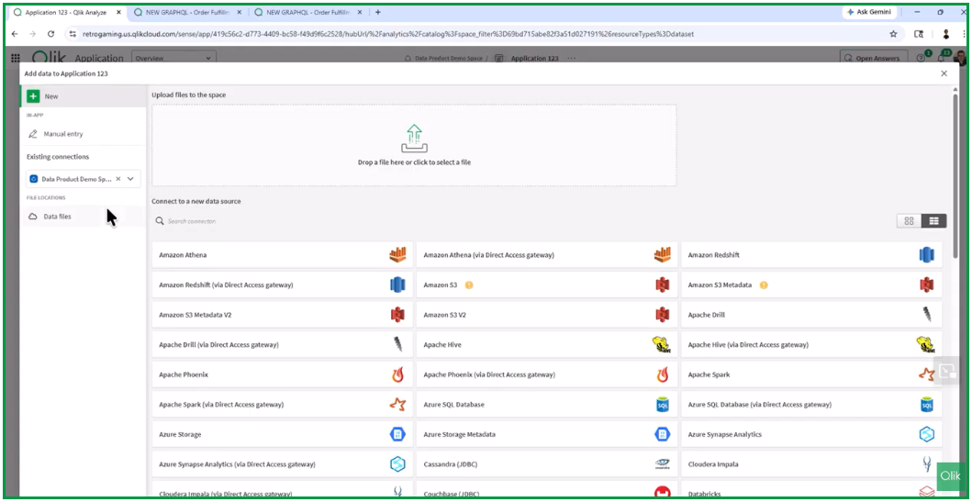Clear the Data Product Demo Space selection
The width and height of the screenshot is (972, 502).
click(x=117, y=179)
